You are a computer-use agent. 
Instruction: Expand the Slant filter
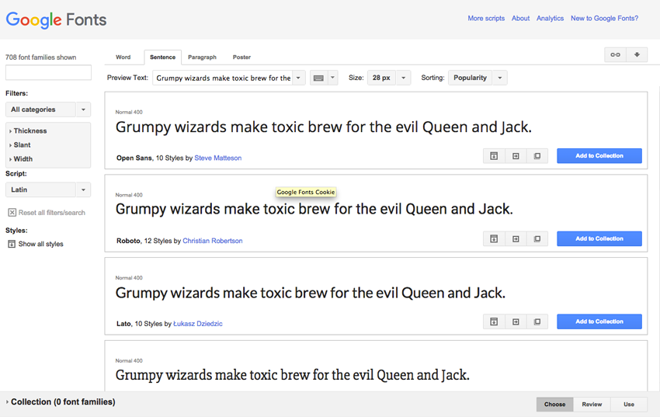pyautogui.click(x=22, y=145)
